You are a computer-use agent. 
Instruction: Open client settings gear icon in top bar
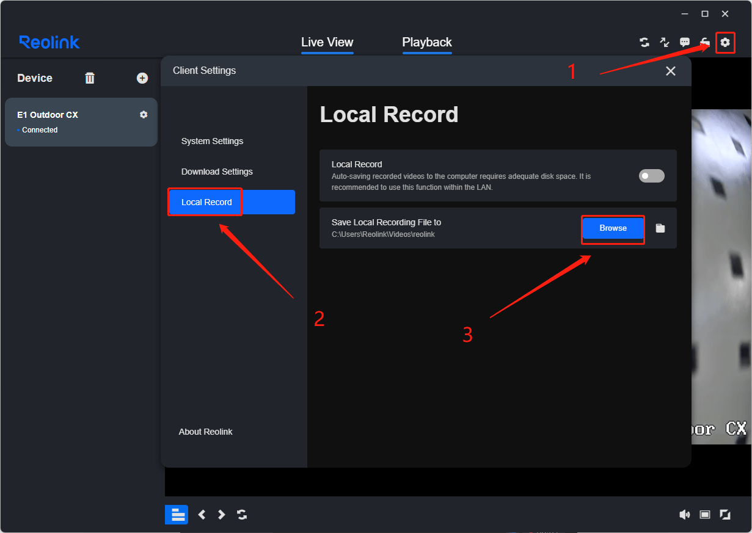pyautogui.click(x=725, y=42)
